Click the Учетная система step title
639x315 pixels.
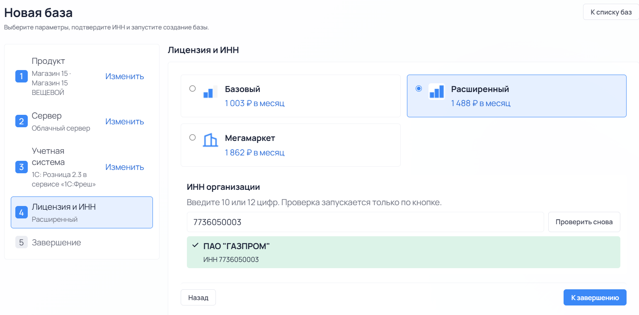[x=48, y=156]
